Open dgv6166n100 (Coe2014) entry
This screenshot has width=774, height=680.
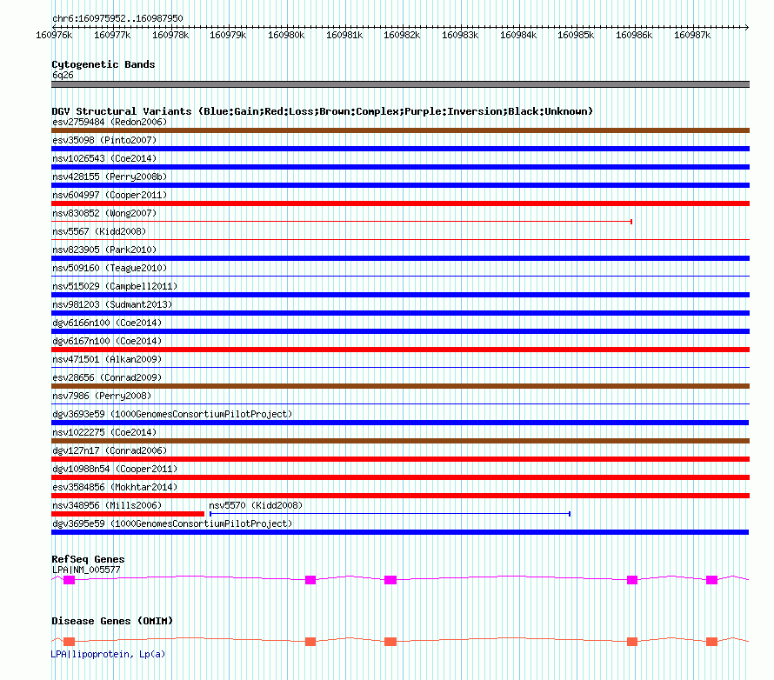pyautogui.click(x=107, y=323)
